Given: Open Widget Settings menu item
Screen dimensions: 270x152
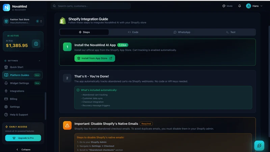Looking at the screenshot, I should point(22,83).
